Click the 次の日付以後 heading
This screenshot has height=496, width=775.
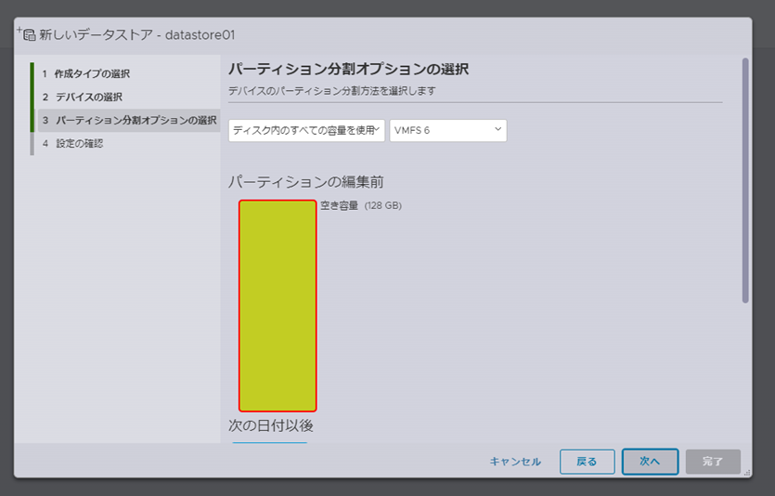tap(271, 425)
